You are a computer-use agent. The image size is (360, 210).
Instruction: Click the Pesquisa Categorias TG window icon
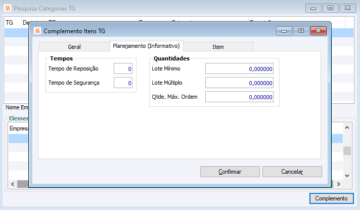(8, 8)
